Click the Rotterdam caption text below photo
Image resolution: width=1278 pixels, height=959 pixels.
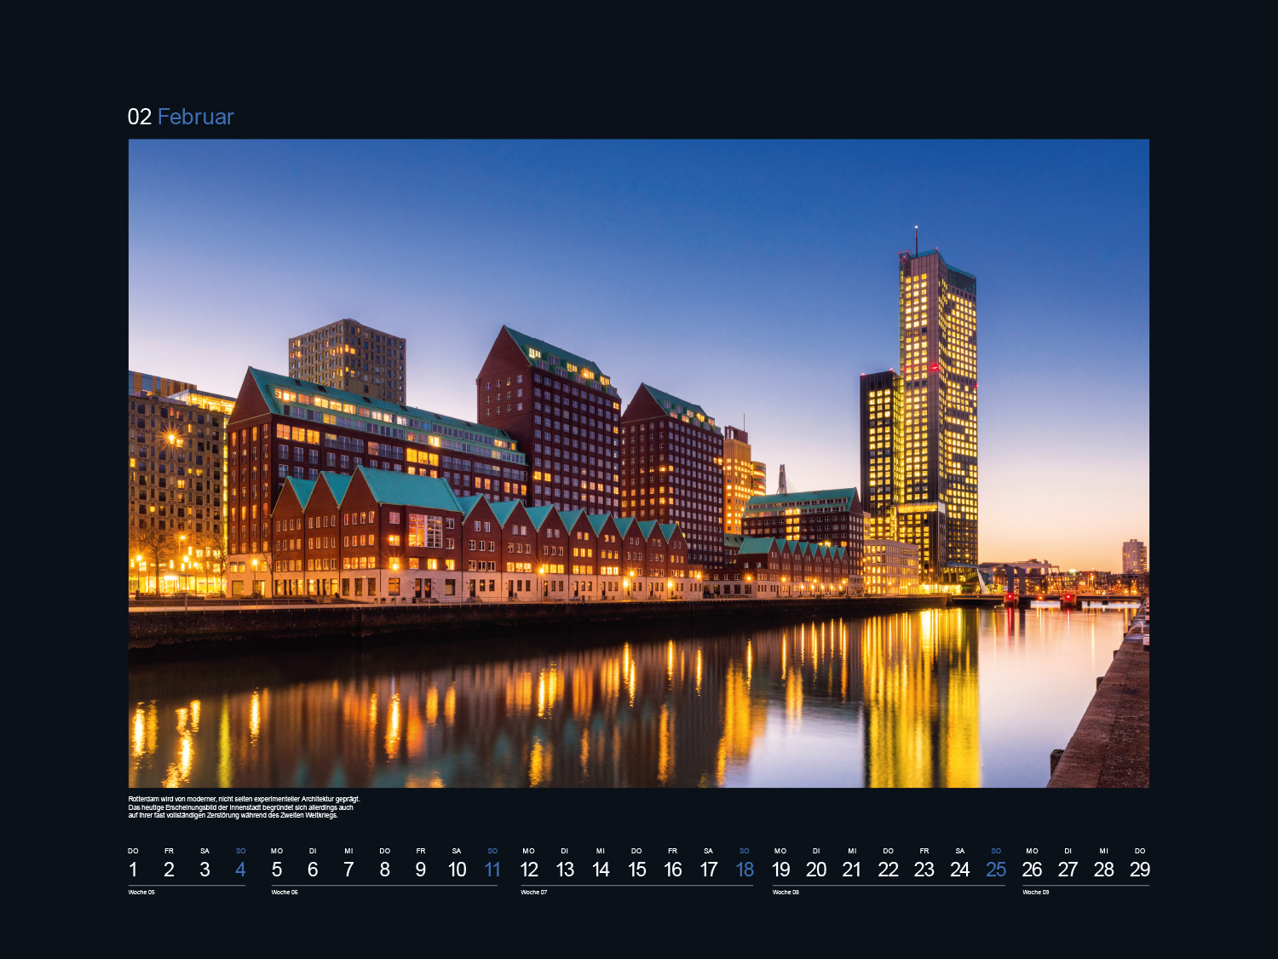pyautogui.click(x=244, y=807)
